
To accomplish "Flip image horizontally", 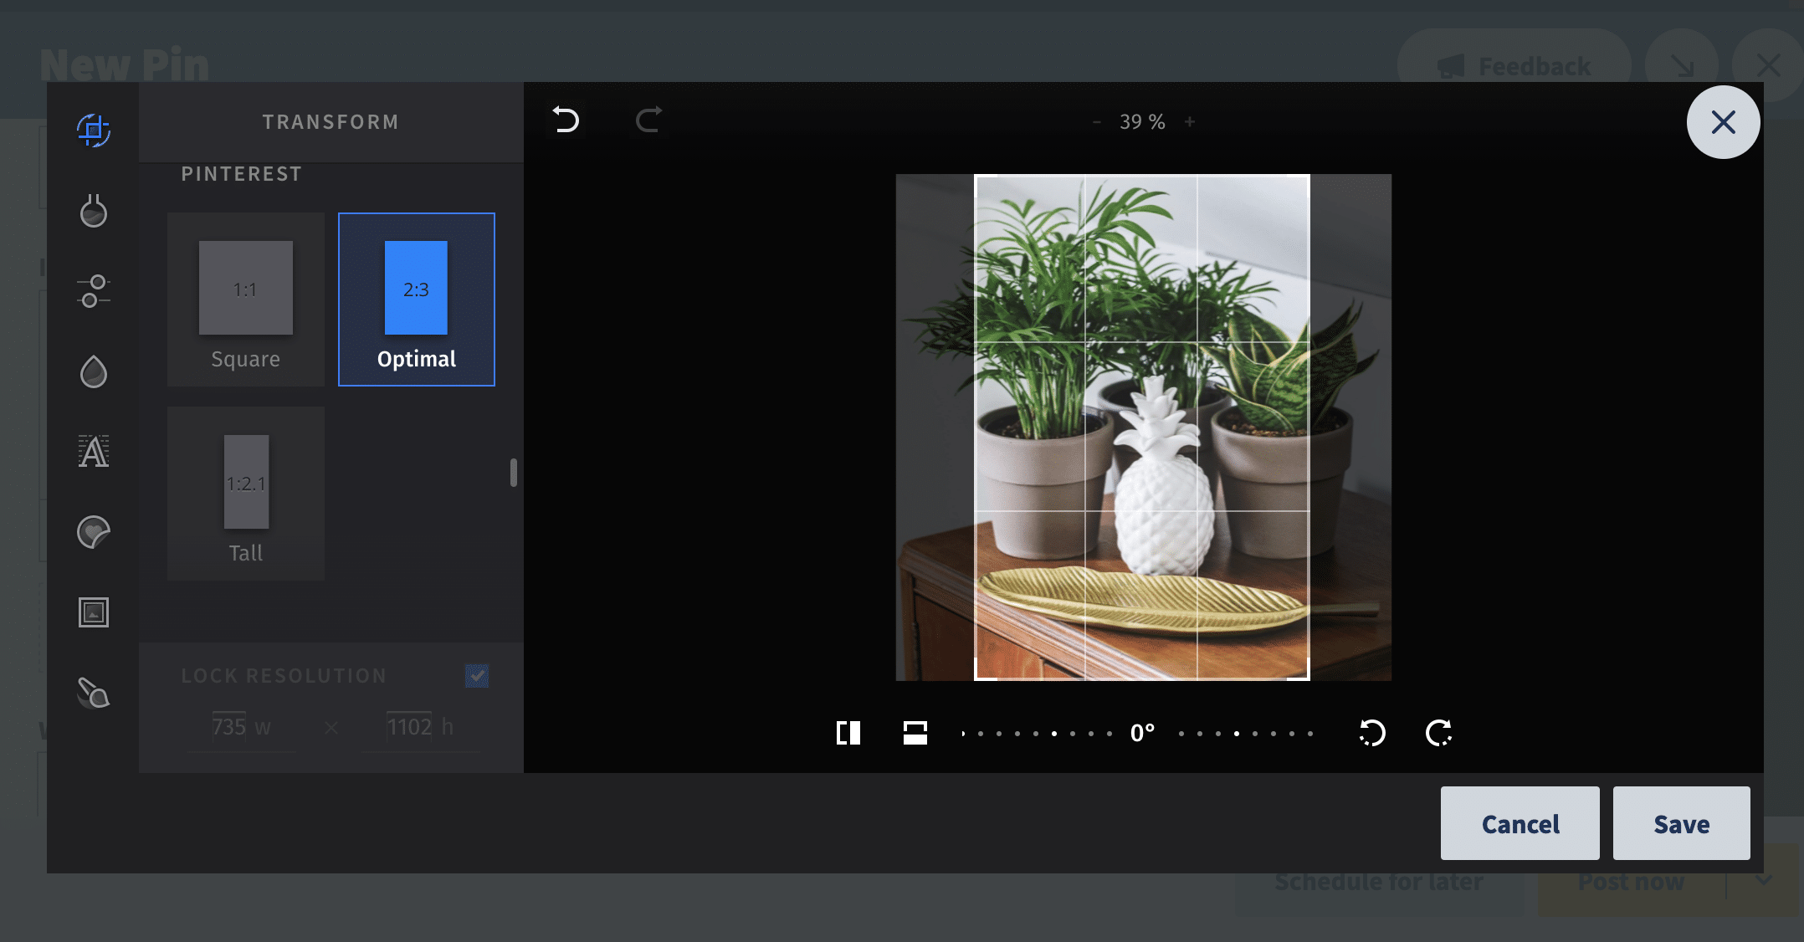I will pos(848,733).
